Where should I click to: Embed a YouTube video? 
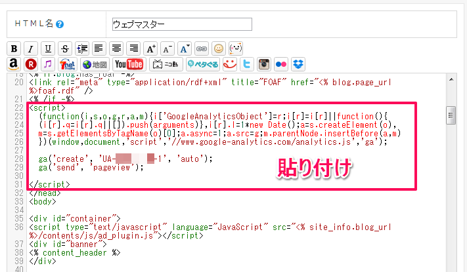pos(129,64)
